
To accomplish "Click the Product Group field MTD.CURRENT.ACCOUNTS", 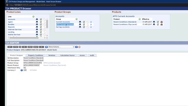I will click(33, 63).
